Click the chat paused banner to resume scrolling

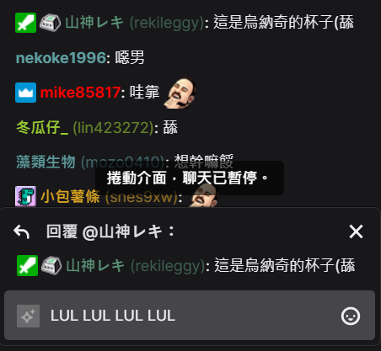click(x=190, y=178)
